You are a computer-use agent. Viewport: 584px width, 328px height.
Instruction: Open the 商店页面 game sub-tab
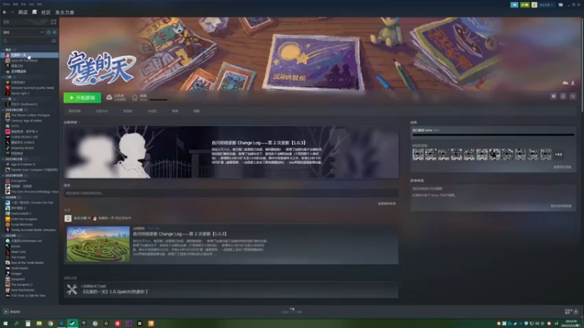(74, 111)
